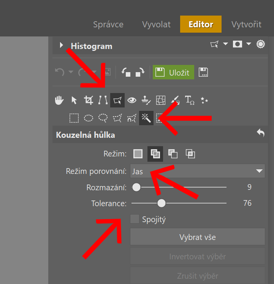Open mask display dropdown arrow

(x=249, y=44)
